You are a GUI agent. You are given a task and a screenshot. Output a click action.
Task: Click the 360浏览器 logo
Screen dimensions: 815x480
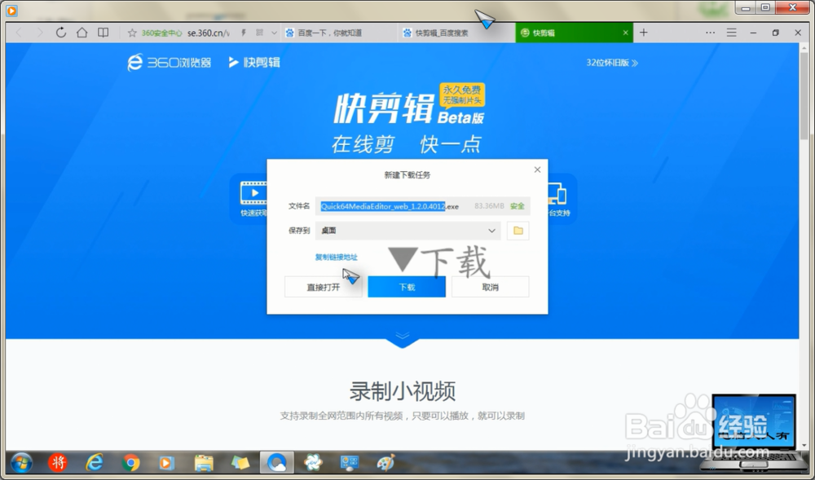pos(170,62)
